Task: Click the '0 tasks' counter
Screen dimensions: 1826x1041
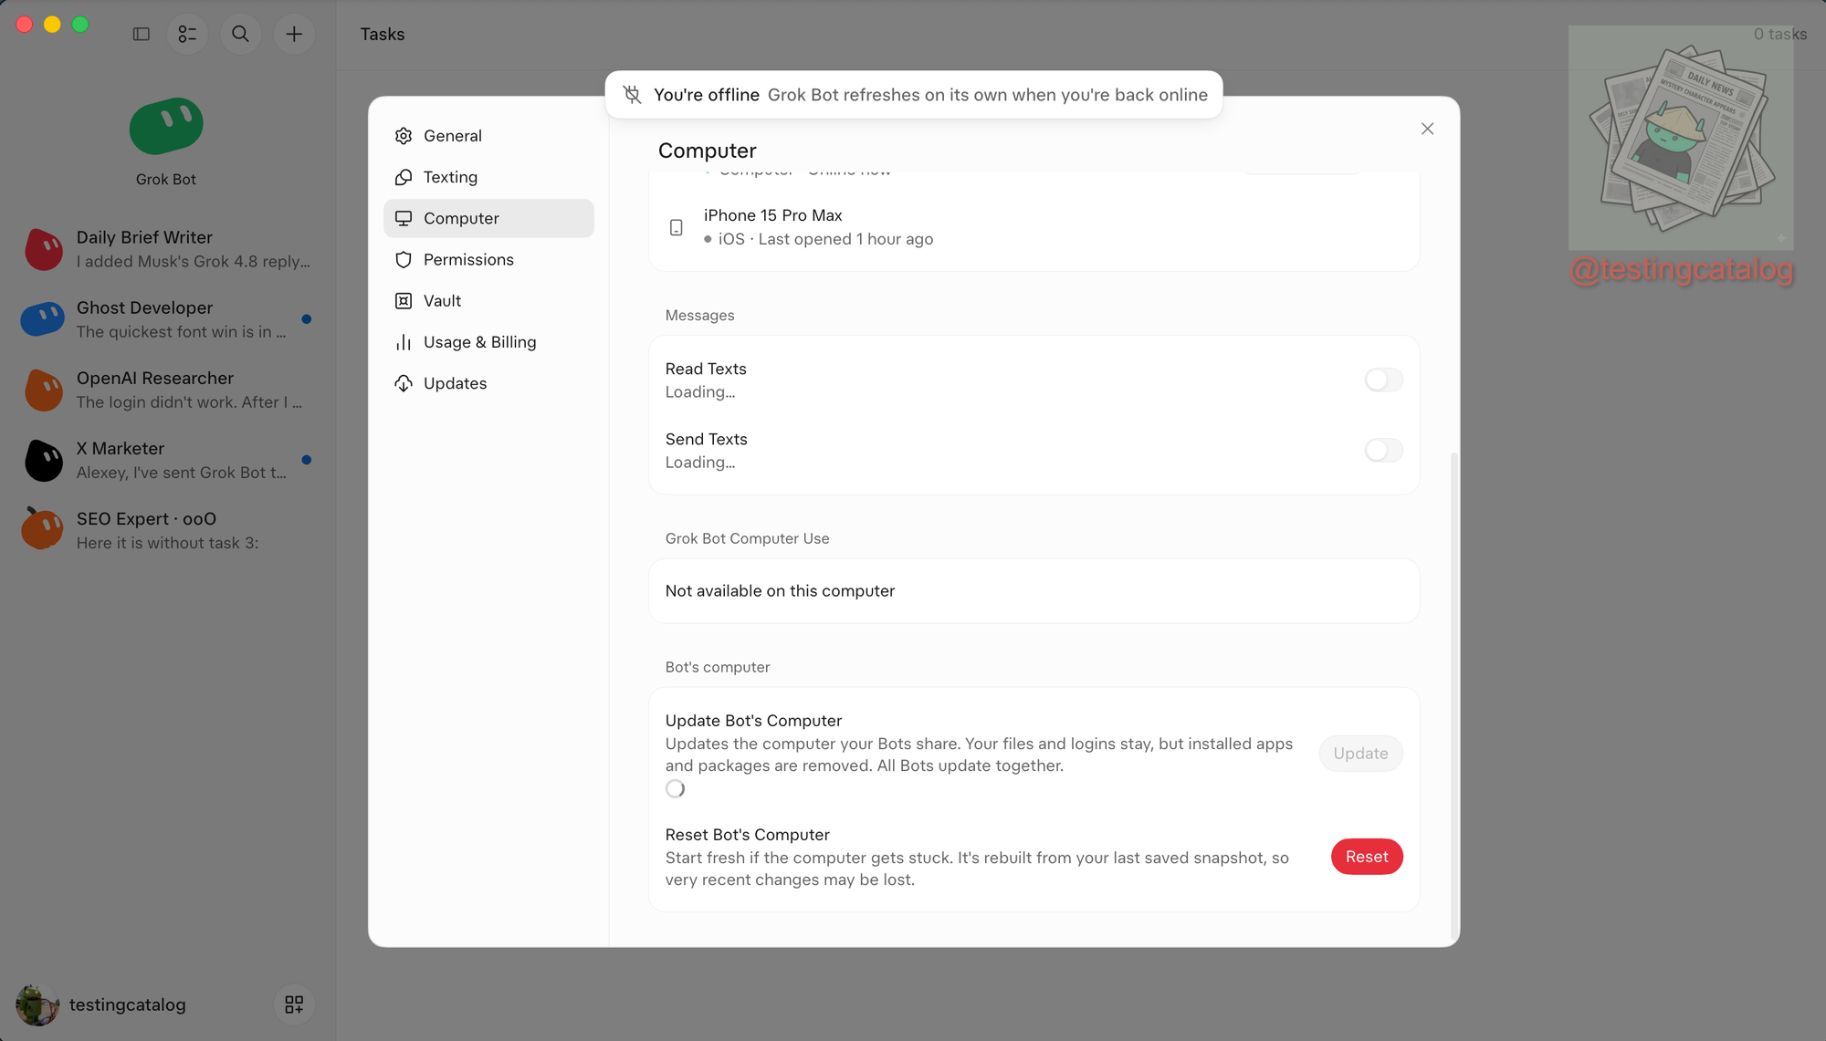Action: pyautogui.click(x=1779, y=34)
